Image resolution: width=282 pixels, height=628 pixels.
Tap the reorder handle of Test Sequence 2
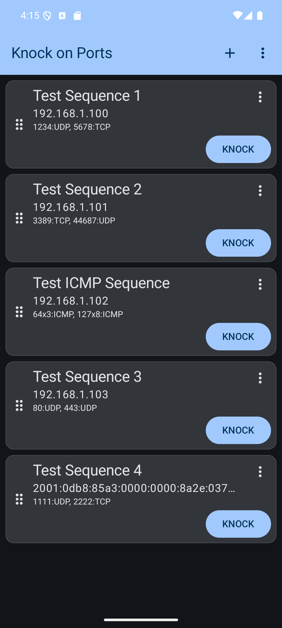(19, 218)
